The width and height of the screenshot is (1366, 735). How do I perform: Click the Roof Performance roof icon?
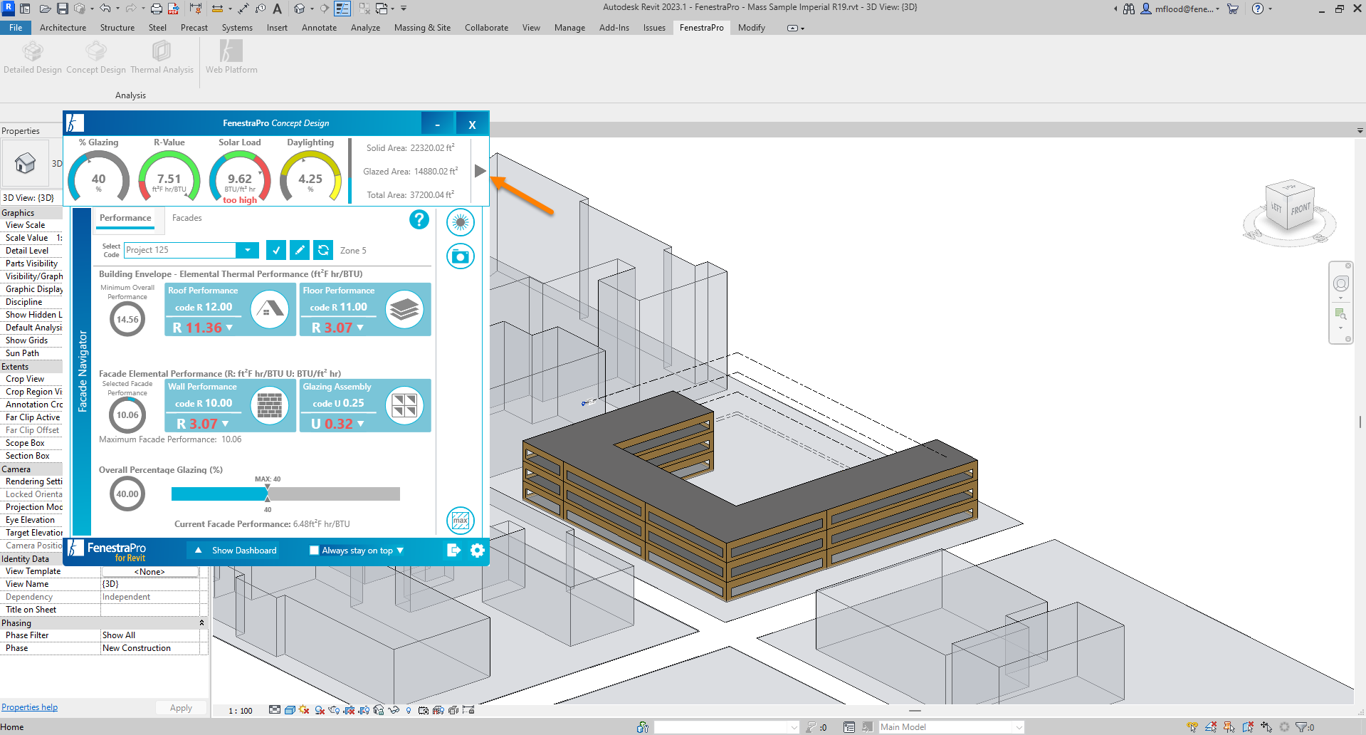[270, 309]
